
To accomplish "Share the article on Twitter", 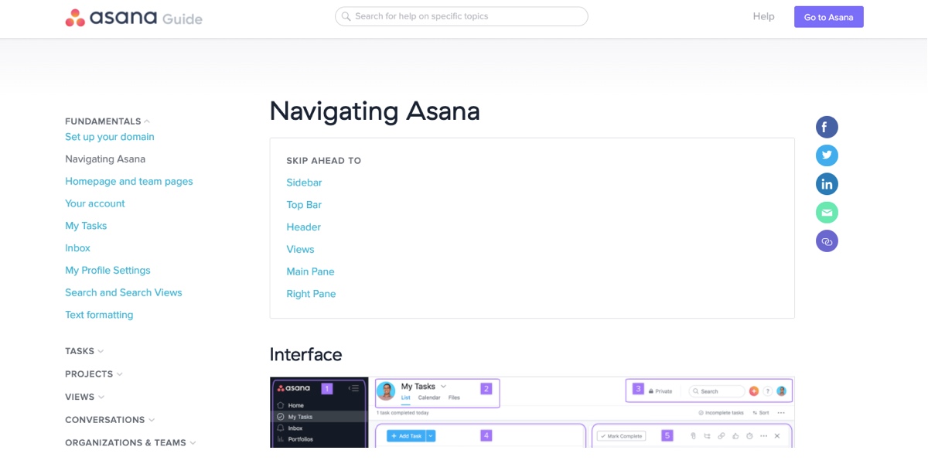I will 827,155.
